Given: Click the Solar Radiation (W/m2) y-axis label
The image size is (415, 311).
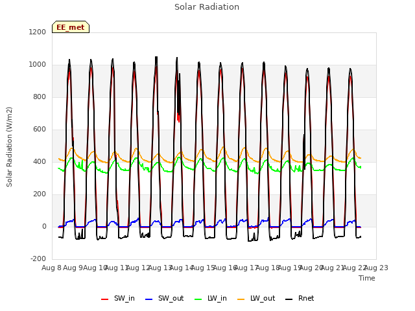Looking at the screenshot, I should click(9, 147).
